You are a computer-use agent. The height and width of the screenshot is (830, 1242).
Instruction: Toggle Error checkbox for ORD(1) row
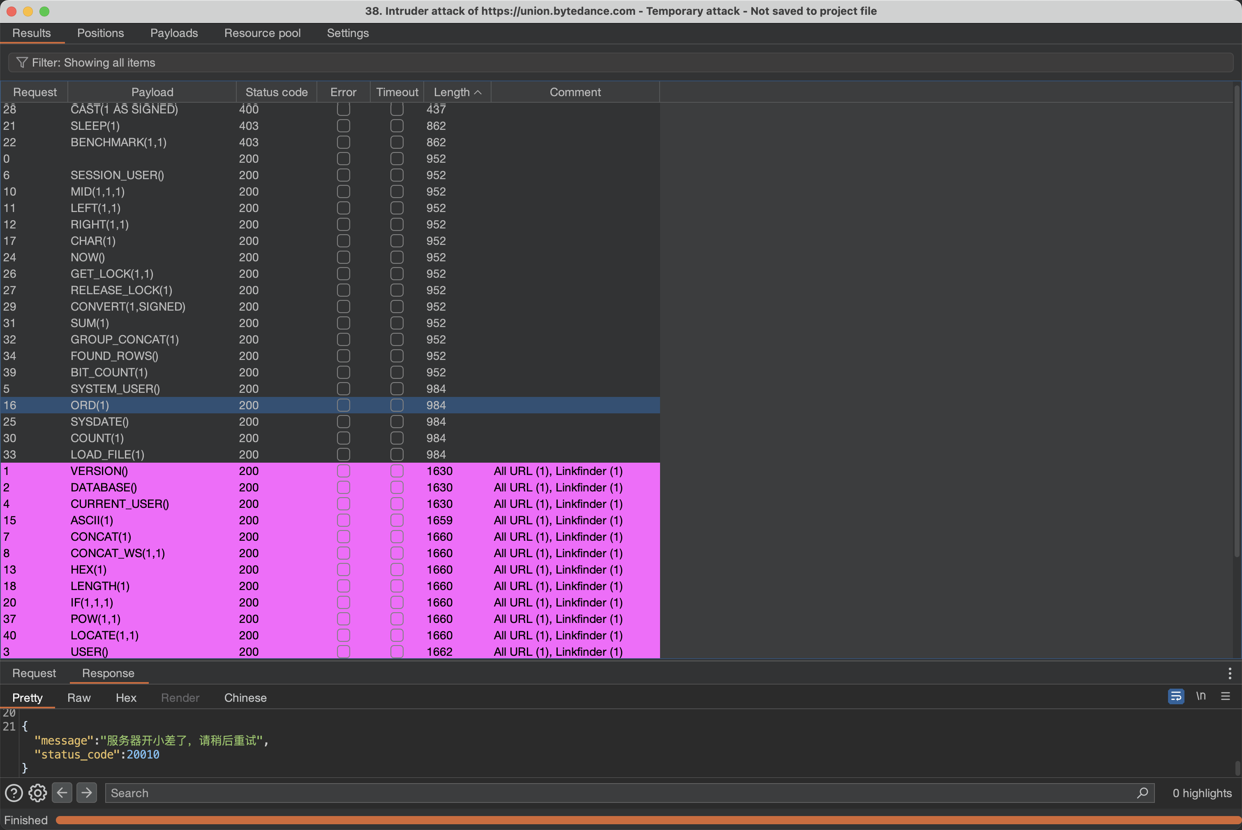point(344,406)
